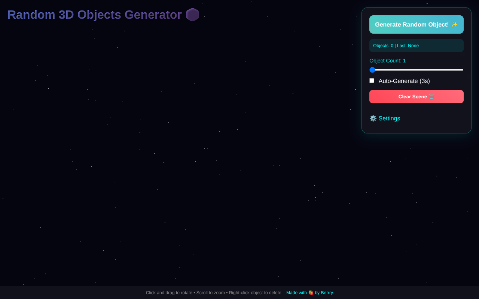The height and width of the screenshot is (299, 479).
Task: Click the footer instructions text bar
Action: (x=213, y=293)
